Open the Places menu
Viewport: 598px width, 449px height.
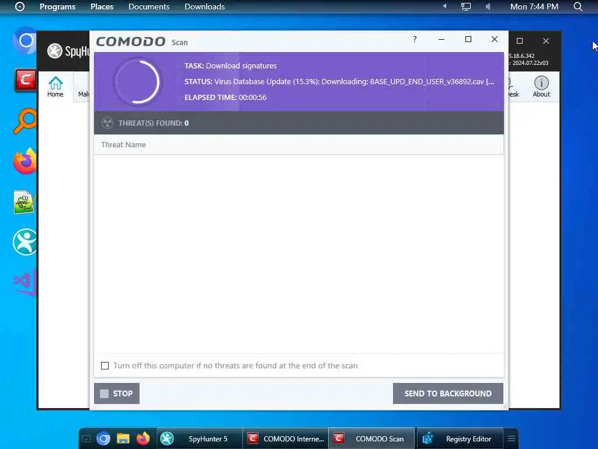102,6
